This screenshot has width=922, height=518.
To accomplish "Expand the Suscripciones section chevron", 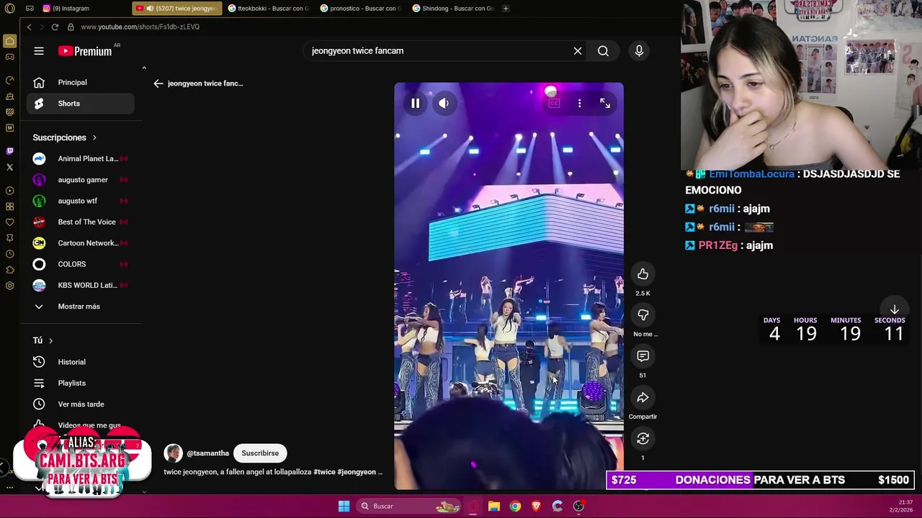I will (x=94, y=137).
